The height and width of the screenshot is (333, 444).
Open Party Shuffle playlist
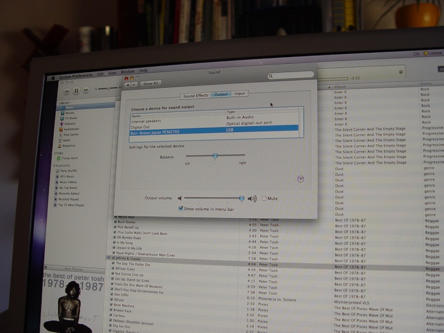tap(68, 171)
